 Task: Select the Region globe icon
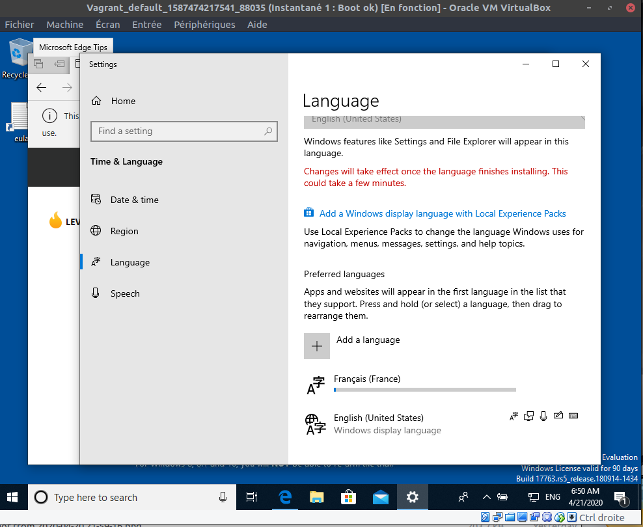click(x=96, y=231)
